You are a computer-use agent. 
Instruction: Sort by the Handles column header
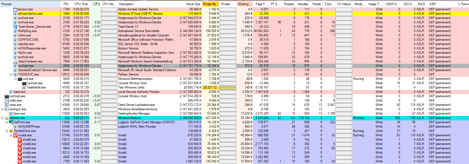tap(303, 4)
